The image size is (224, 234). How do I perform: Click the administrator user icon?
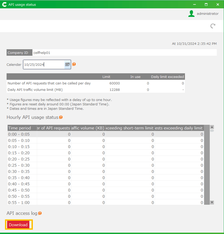tap(191, 14)
